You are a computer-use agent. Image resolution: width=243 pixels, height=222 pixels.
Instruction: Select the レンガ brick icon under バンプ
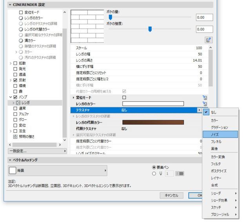point(18,103)
